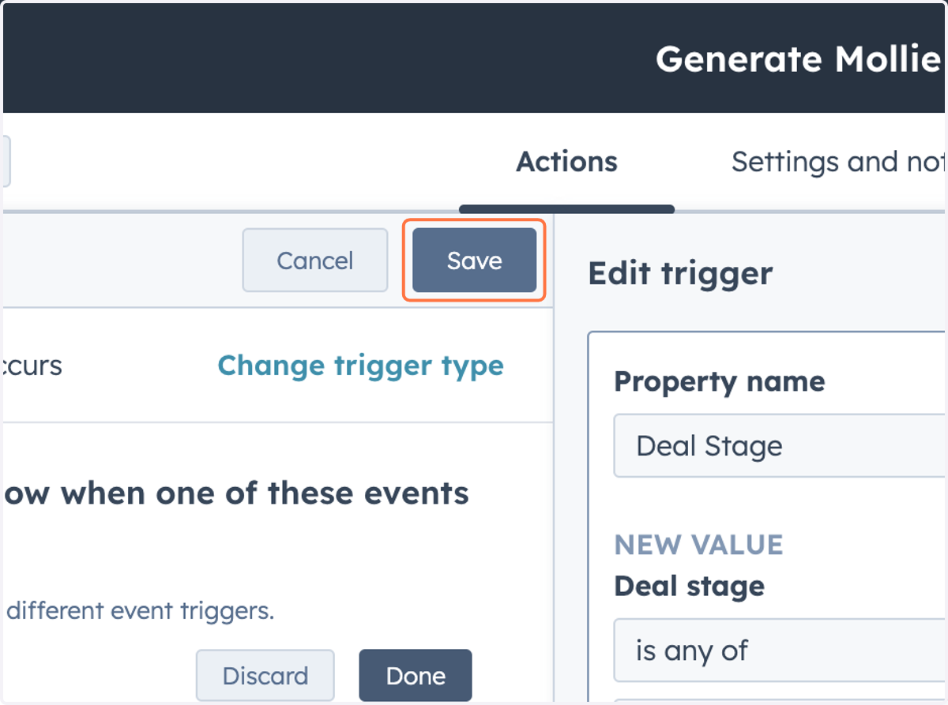The height and width of the screenshot is (705, 948).
Task: Select the Deal stage label
Action: (689, 587)
